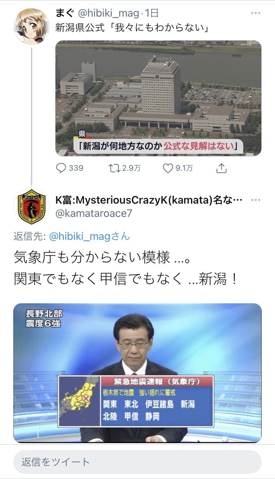Image resolution: width=275 pixels, height=479 pixels.
Task: Open まぐ's anime girl profile avatar
Action: [x=31, y=26]
